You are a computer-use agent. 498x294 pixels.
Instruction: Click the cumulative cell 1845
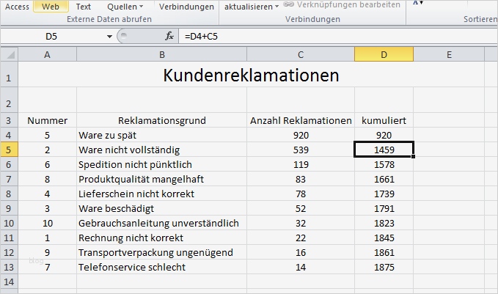coord(384,238)
